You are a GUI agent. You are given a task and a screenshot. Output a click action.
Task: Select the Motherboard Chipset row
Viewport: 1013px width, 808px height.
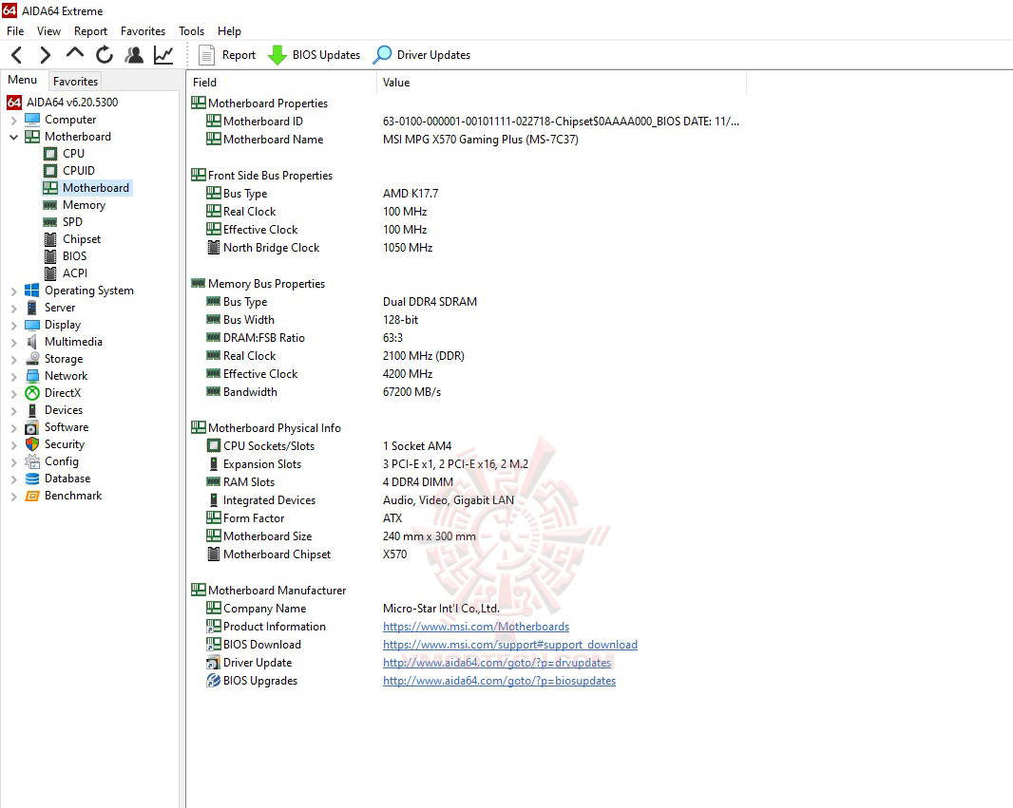[x=465, y=554]
